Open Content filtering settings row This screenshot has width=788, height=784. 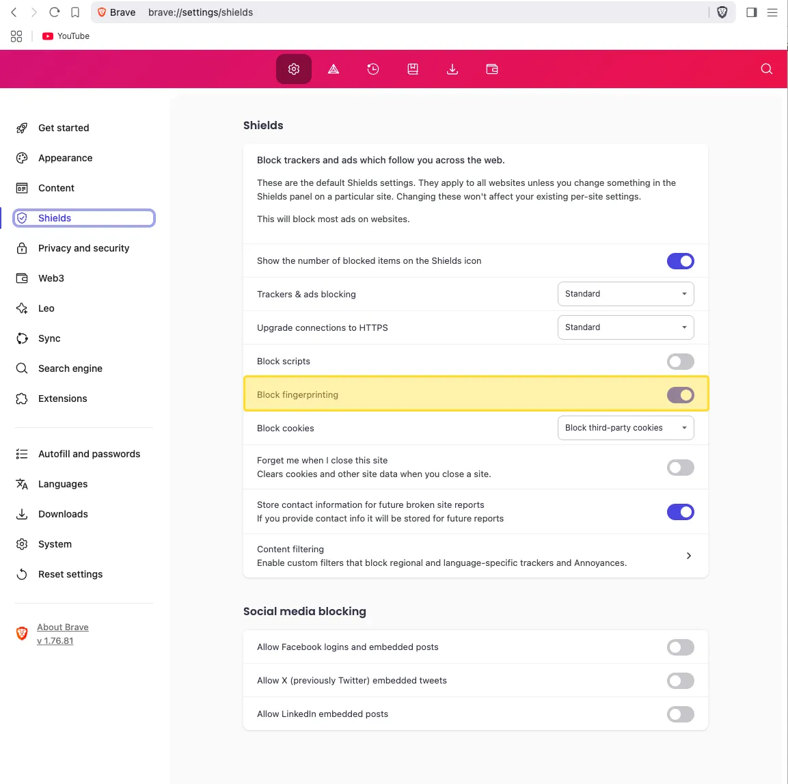pyautogui.click(x=475, y=556)
